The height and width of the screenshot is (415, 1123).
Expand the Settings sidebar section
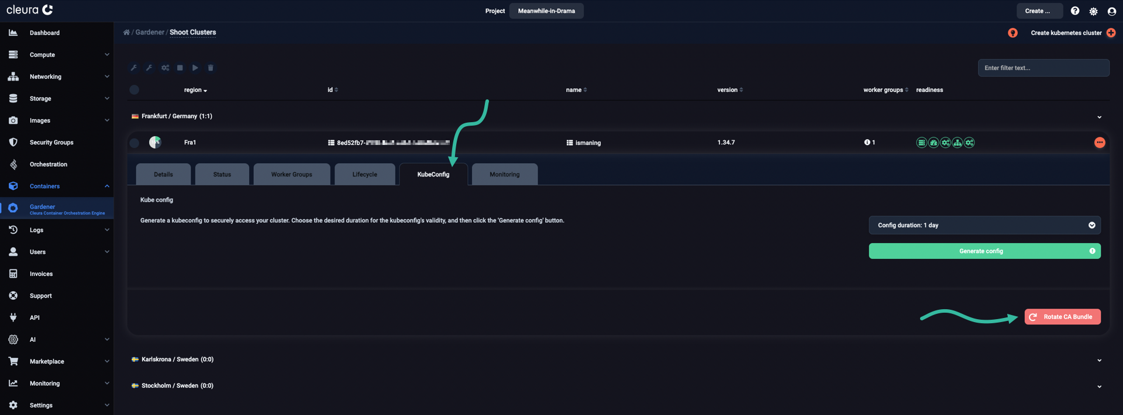point(57,405)
